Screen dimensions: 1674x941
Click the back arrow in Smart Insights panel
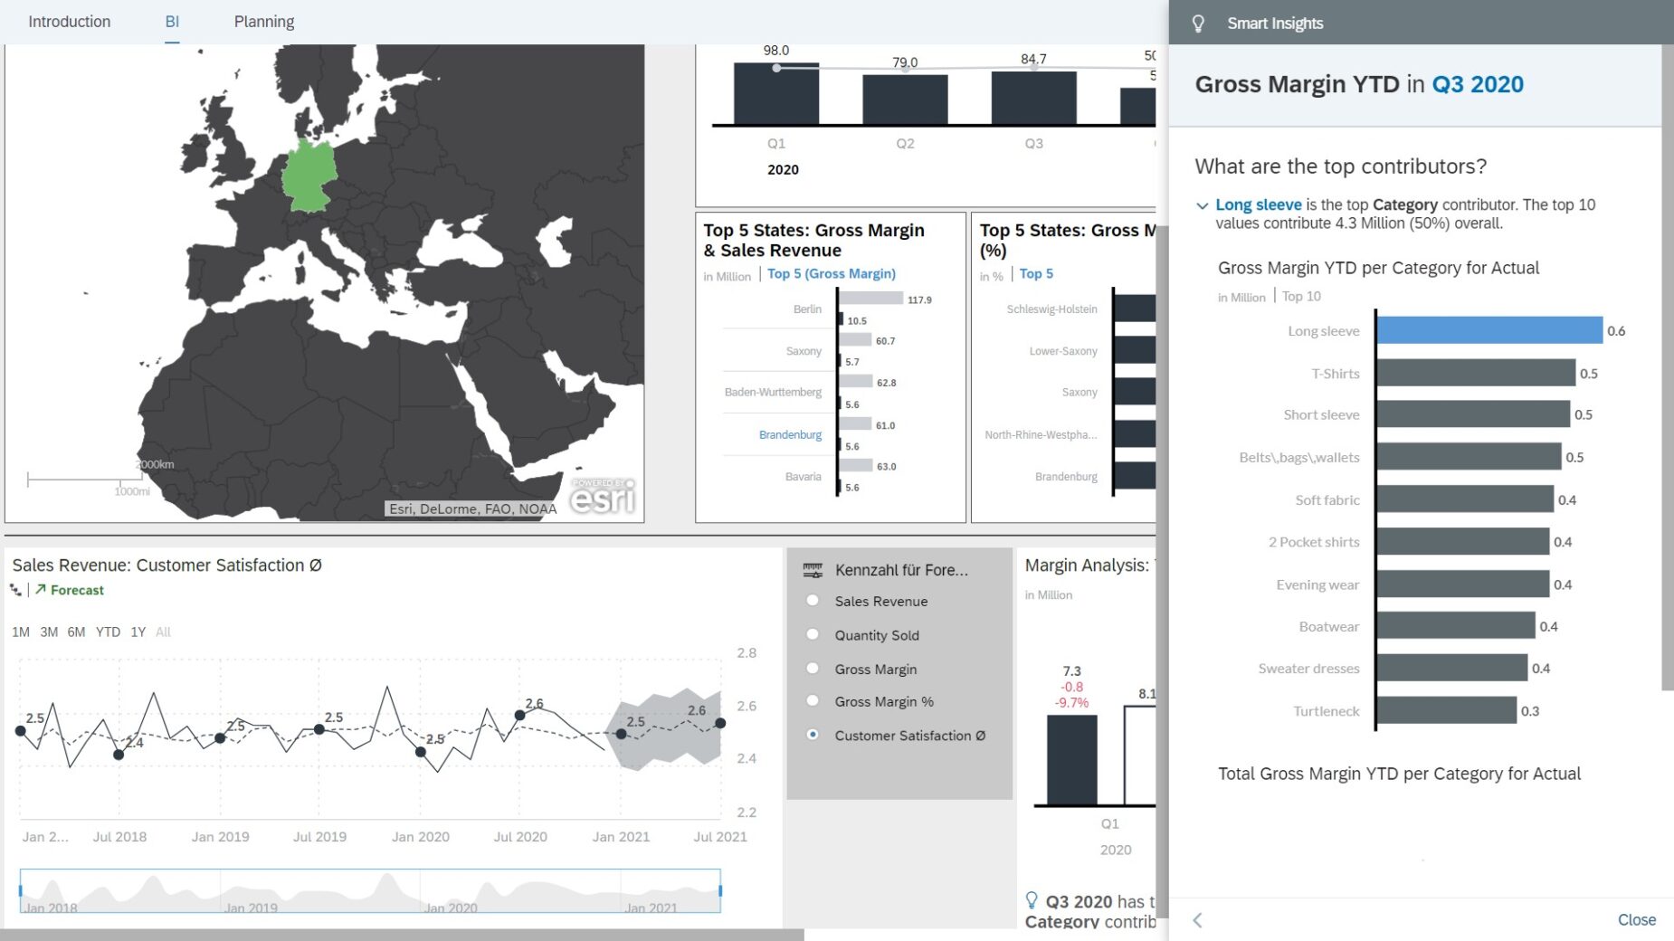click(1197, 920)
